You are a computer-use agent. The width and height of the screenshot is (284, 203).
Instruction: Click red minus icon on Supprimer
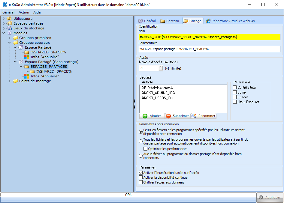[168, 116]
